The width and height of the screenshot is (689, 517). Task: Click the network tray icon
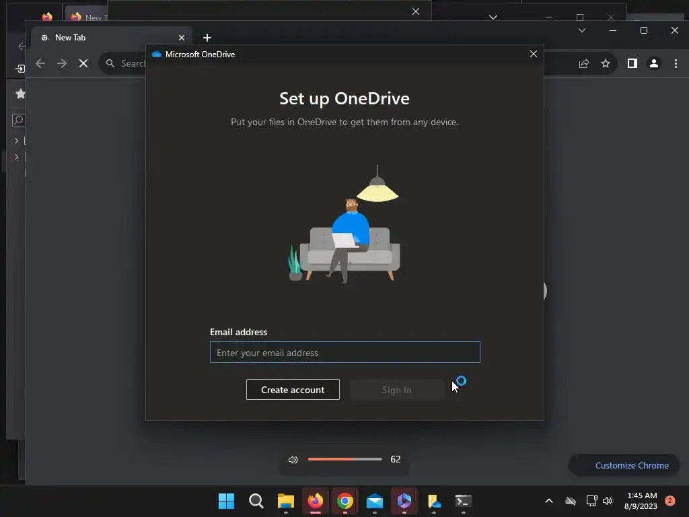point(591,501)
